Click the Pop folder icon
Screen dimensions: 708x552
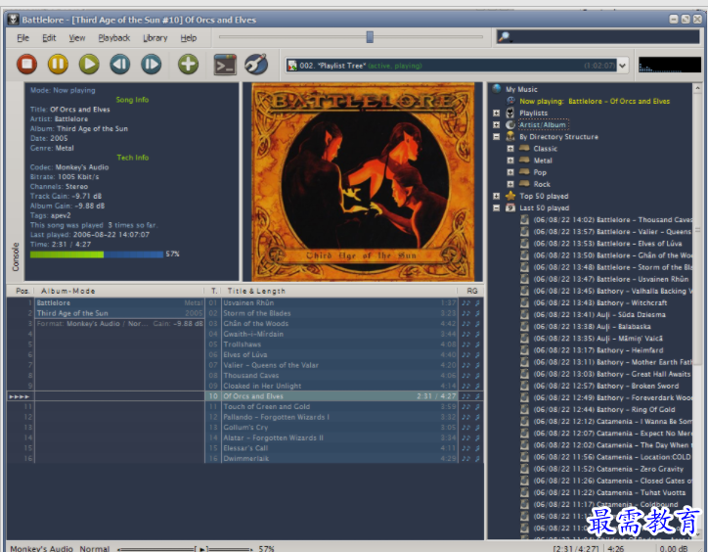(x=524, y=171)
